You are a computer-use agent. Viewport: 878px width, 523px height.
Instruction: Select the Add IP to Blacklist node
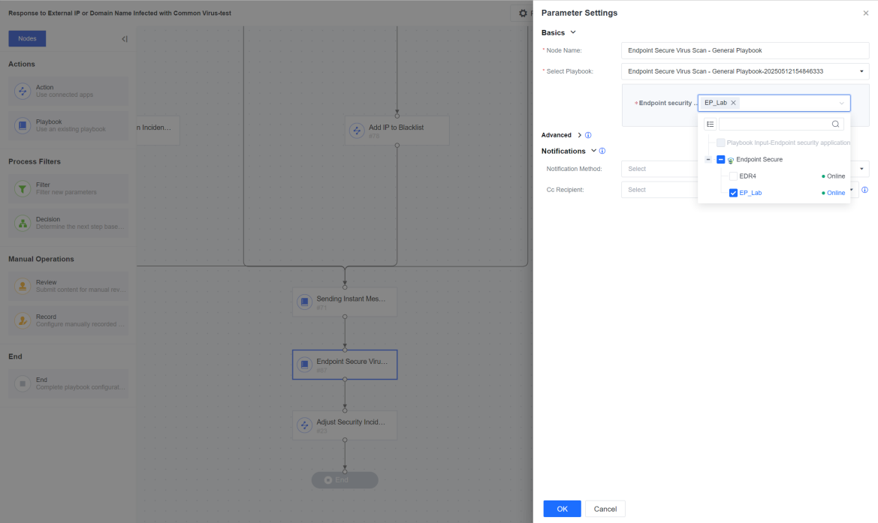[x=397, y=131]
